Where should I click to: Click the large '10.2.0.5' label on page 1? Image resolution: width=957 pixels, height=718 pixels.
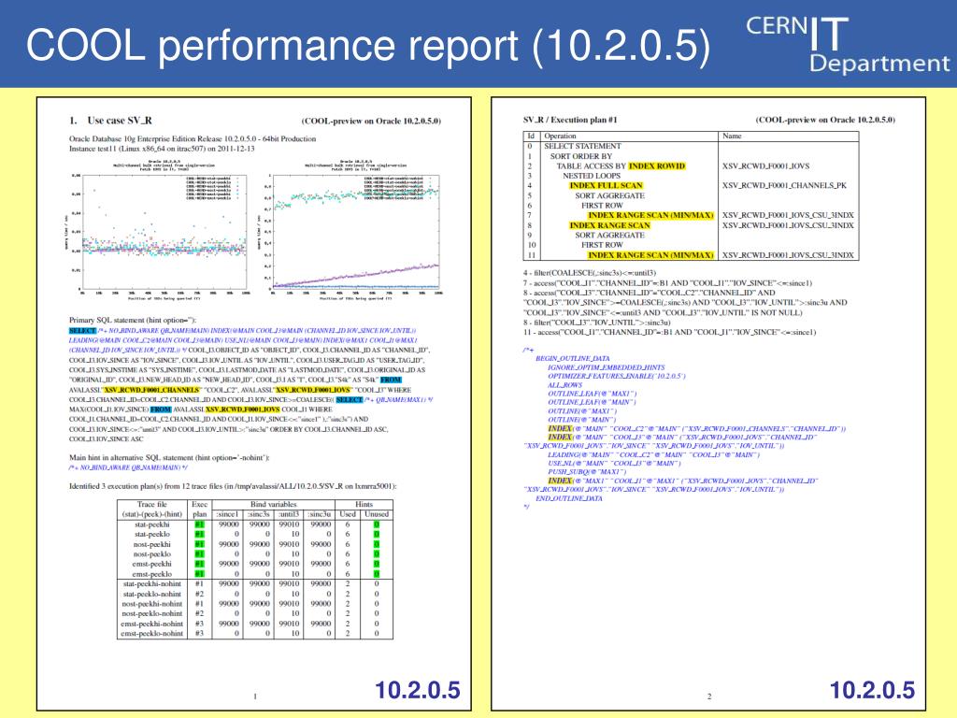[x=418, y=690]
